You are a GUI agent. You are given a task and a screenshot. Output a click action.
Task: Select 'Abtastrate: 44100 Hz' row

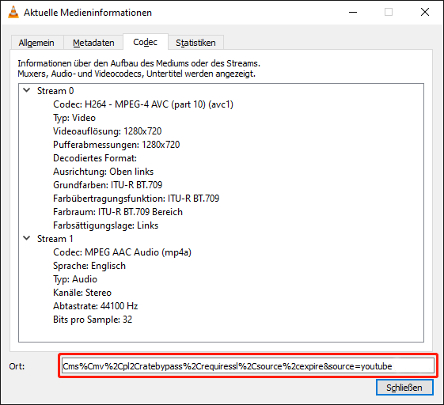[x=96, y=306]
